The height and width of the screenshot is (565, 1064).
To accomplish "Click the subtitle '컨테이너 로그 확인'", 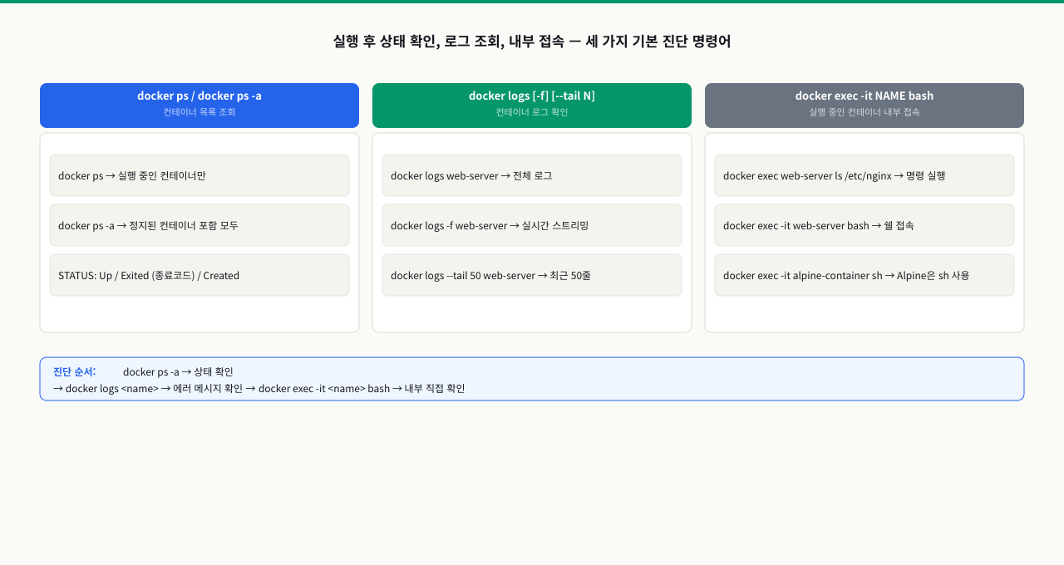I will click(532, 112).
